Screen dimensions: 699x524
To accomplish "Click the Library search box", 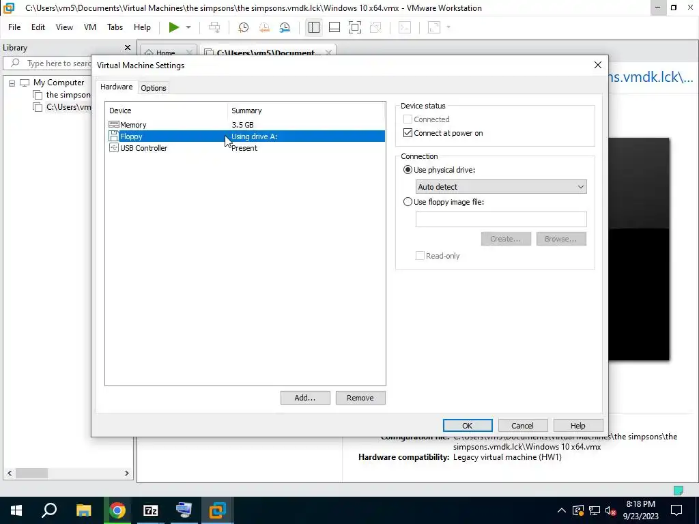I will [x=47, y=63].
